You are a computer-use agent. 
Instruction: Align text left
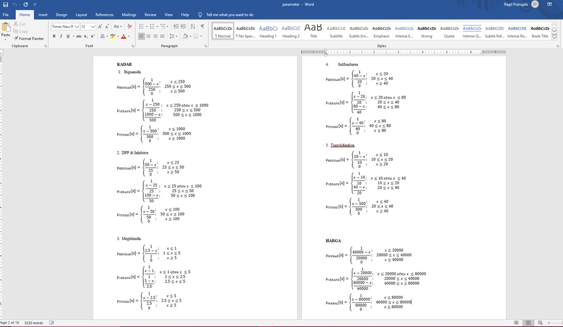tap(141, 36)
